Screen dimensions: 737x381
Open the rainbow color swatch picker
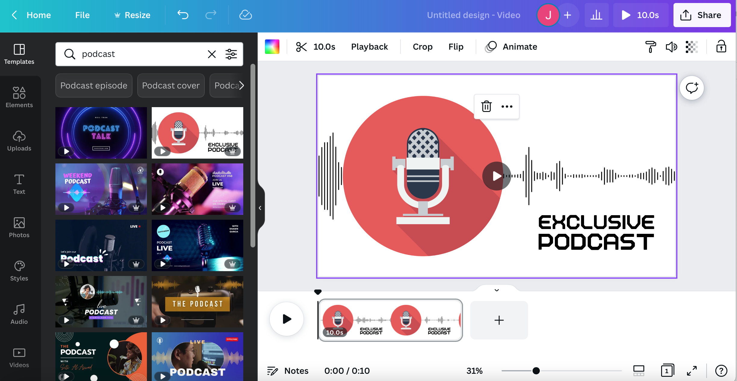click(272, 47)
